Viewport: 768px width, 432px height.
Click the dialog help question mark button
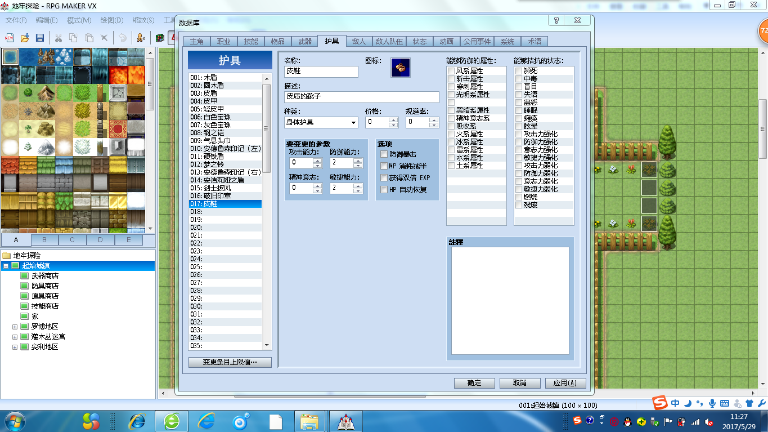click(x=556, y=20)
